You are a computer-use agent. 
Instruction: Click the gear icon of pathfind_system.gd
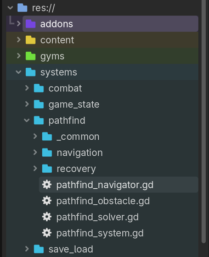(x=47, y=233)
